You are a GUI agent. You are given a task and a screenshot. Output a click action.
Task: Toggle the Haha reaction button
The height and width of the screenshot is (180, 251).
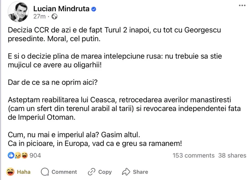18,172
